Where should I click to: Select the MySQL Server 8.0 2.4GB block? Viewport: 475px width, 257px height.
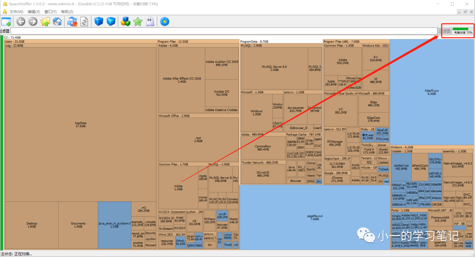click(x=274, y=68)
